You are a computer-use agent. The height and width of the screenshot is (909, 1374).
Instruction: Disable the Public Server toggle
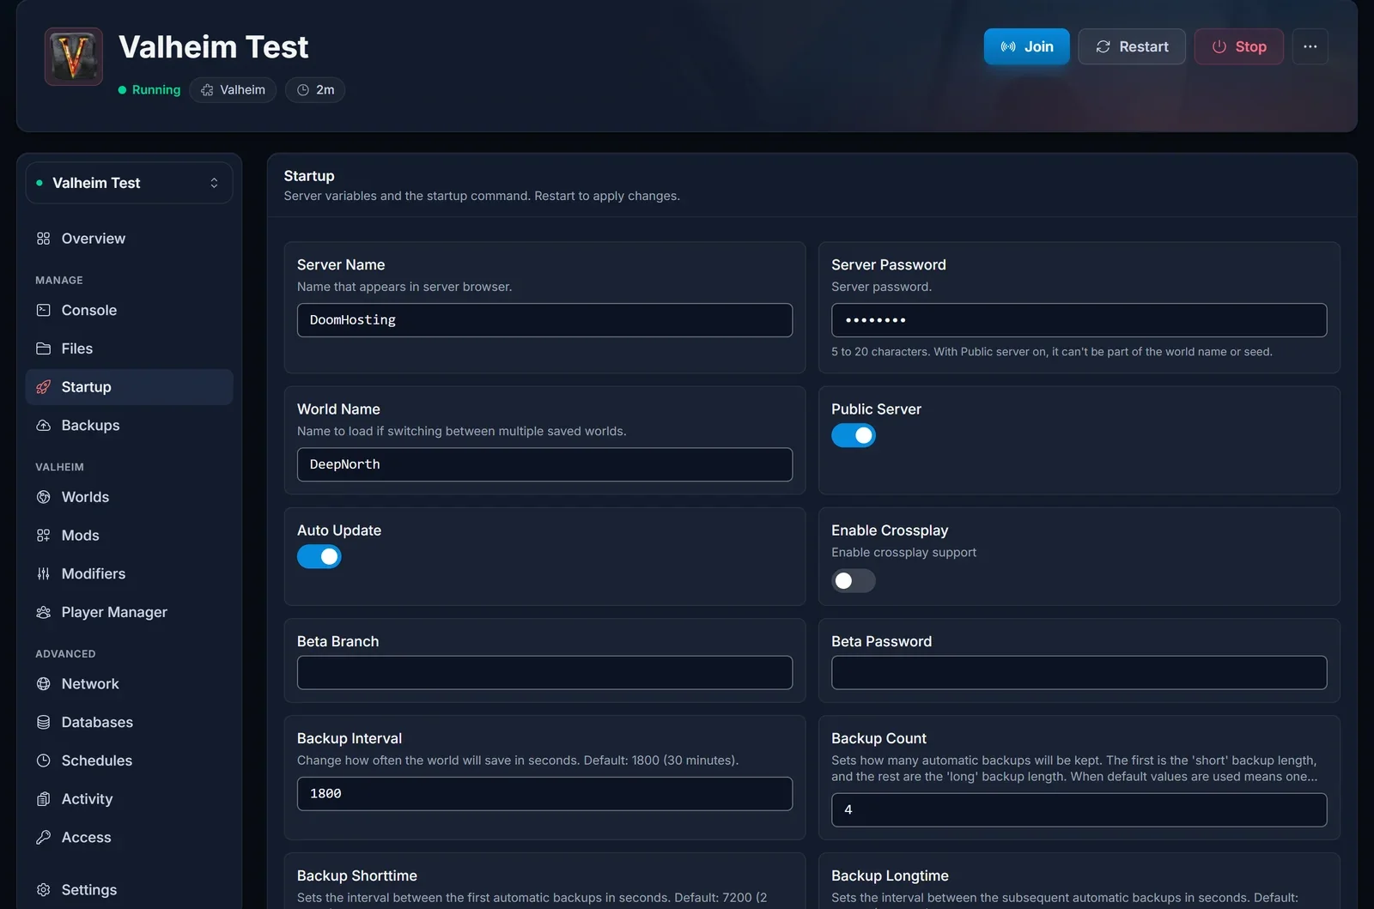(x=854, y=435)
